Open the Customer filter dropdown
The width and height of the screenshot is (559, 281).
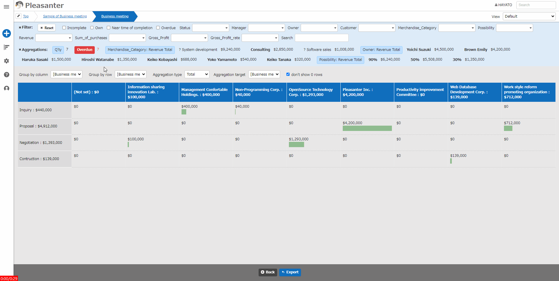coord(377,28)
